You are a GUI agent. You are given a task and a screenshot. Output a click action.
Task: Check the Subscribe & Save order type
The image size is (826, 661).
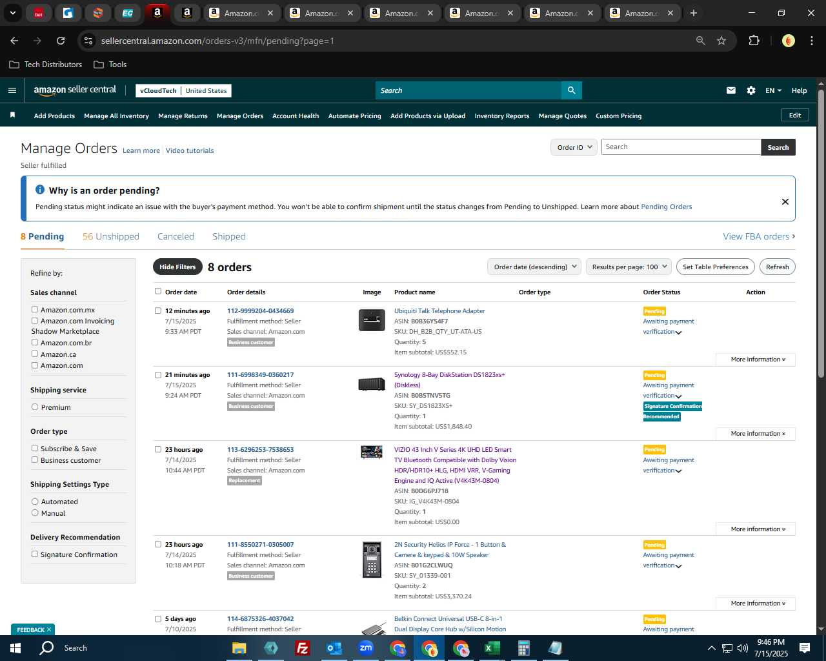[35, 449]
